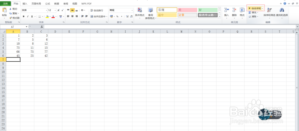Open the font size 12 dropdown
The image size is (299, 131).
pos(56,10)
